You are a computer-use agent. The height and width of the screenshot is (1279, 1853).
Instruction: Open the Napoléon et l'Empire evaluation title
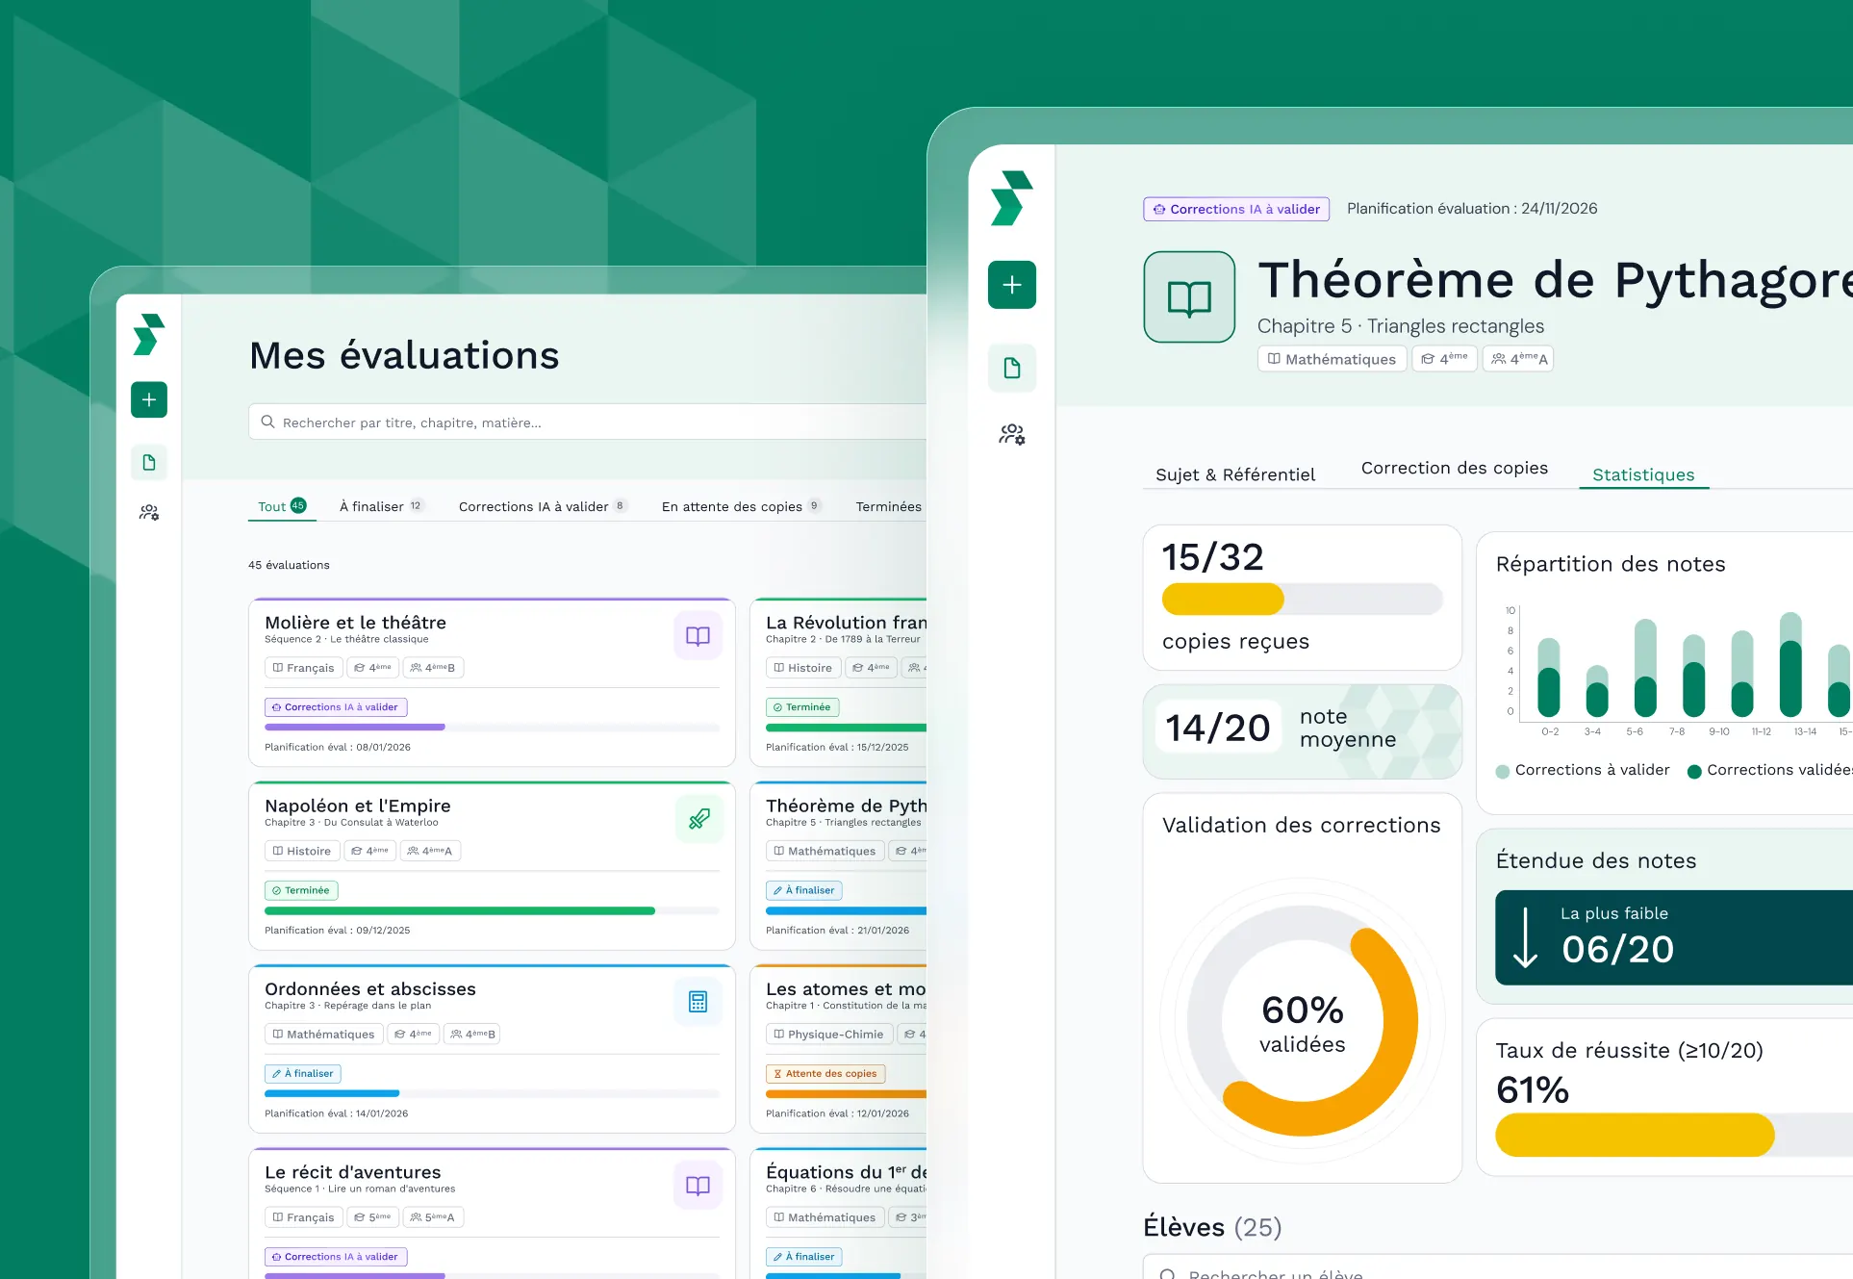pos(358,806)
